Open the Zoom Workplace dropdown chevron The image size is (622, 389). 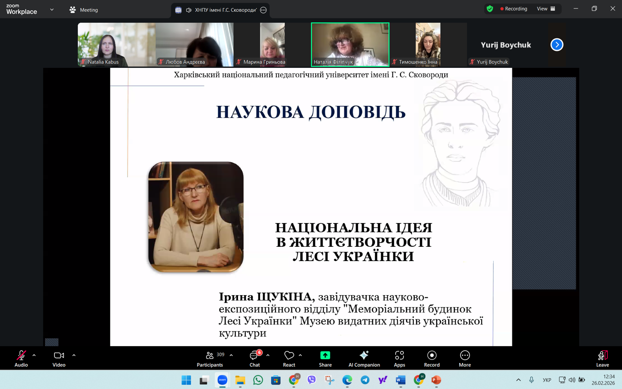(x=52, y=10)
